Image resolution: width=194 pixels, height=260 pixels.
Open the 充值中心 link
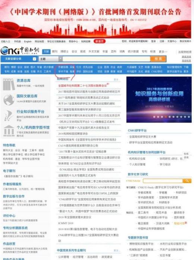172,41
